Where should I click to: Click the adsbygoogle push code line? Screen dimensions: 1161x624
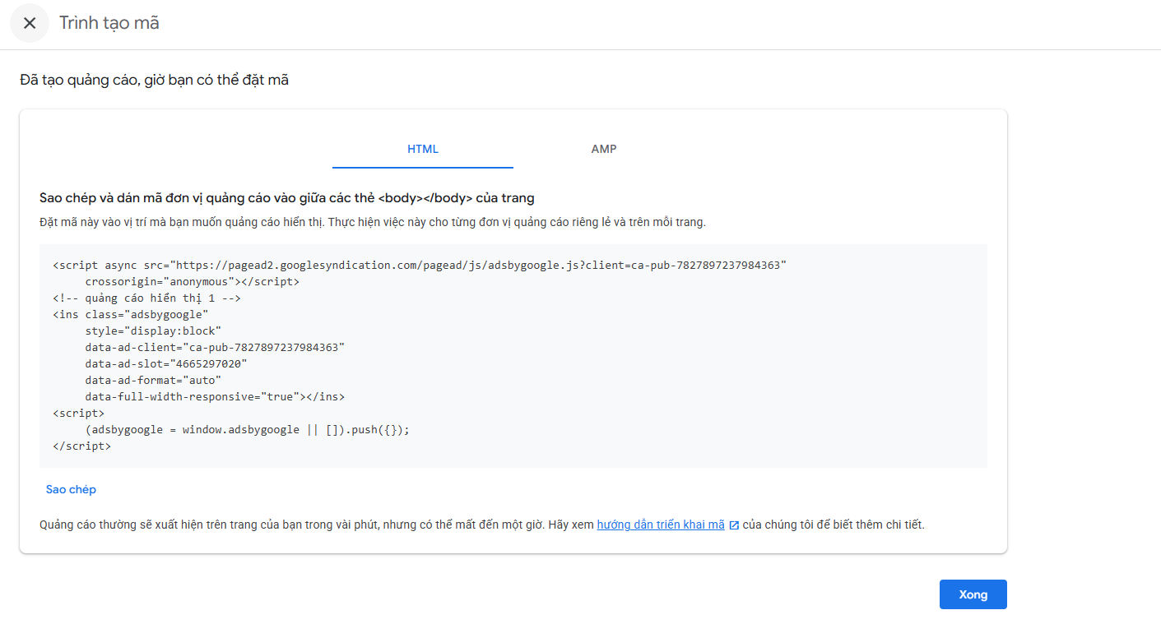tap(247, 429)
